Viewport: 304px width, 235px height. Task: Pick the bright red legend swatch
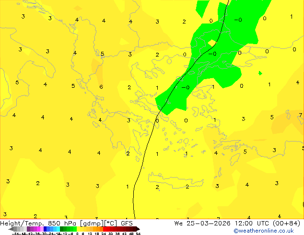point(105,229)
